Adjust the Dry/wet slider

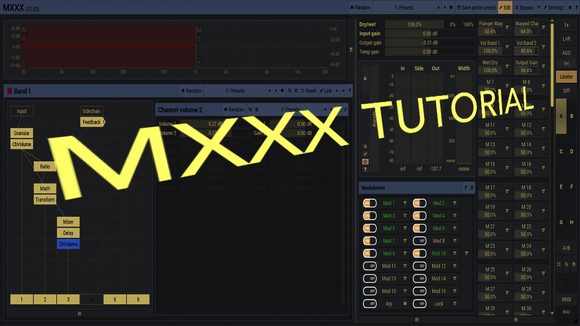tap(415, 24)
